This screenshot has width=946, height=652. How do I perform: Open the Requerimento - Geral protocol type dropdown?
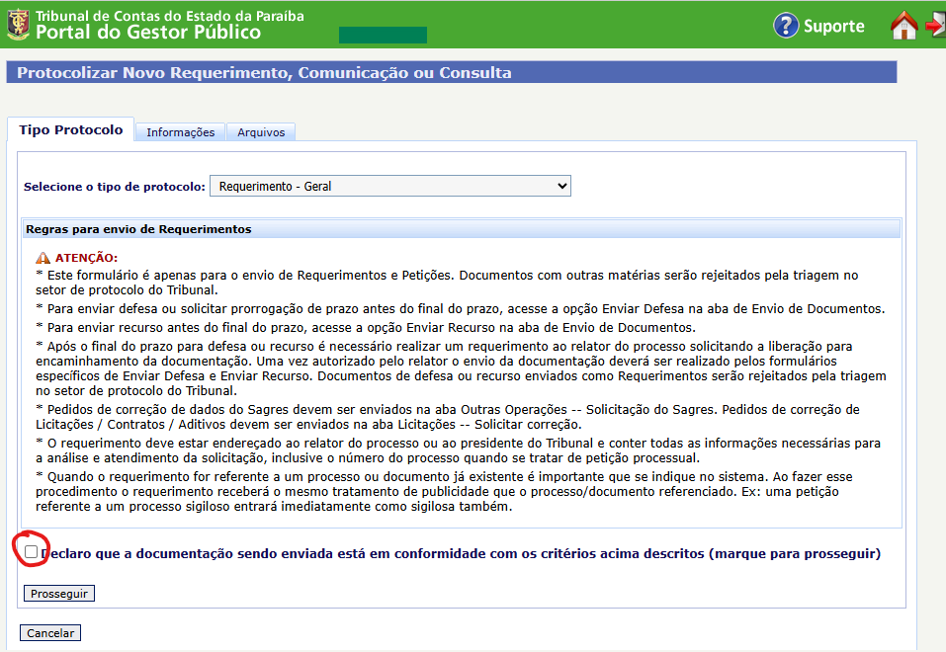389,187
